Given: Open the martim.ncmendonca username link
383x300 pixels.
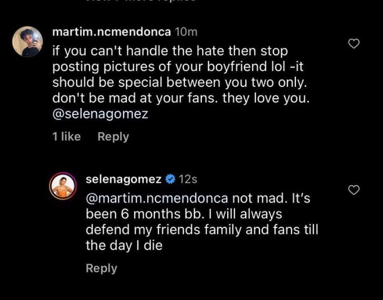Looking at the screenshot, I should pos(112,33).
